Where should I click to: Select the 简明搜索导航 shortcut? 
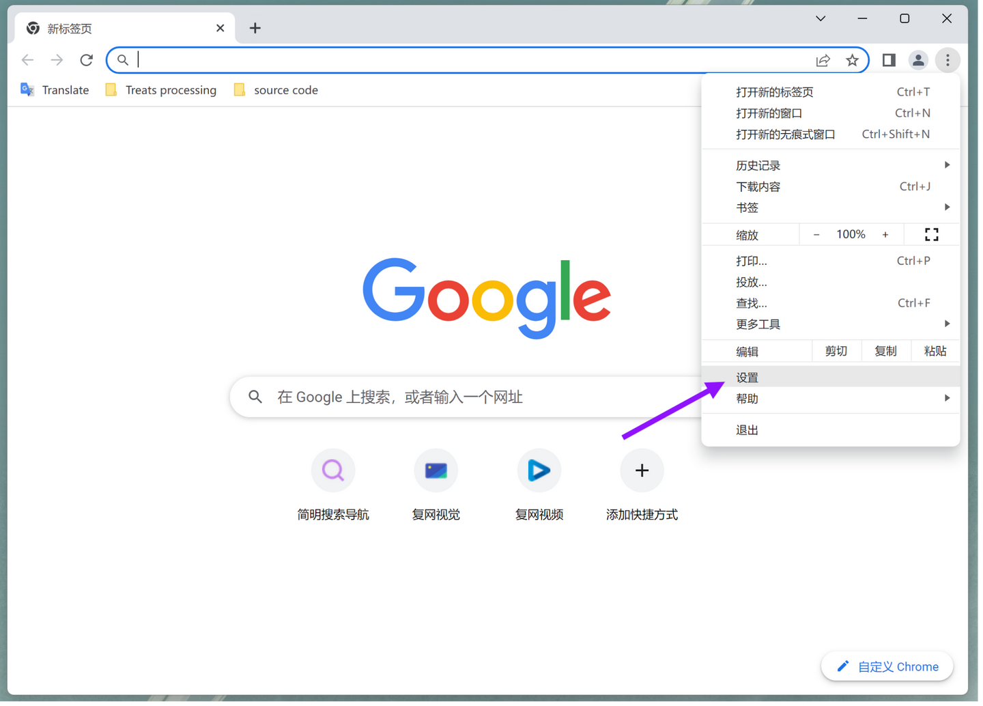(332, 470)
